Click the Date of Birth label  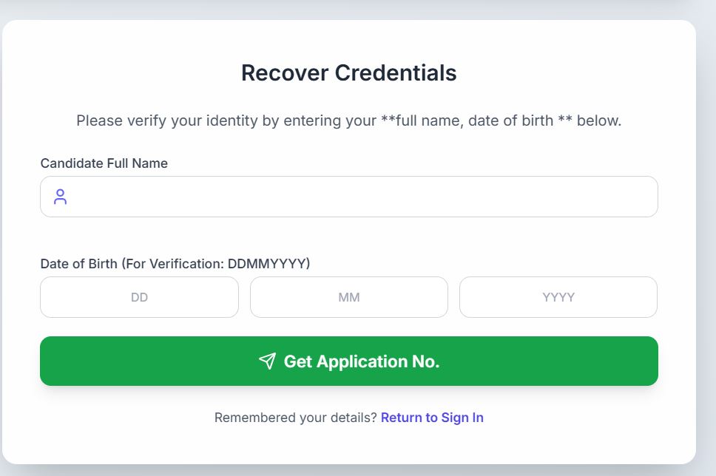click(x=79, y=263)
